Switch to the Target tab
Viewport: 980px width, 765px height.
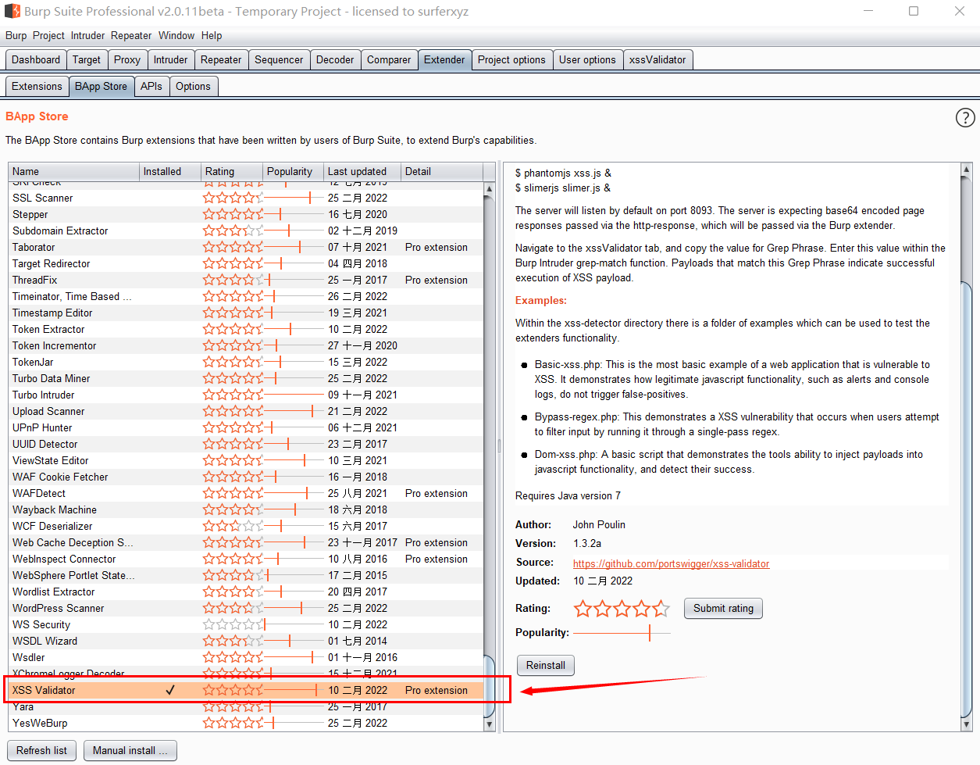(87, 59)
